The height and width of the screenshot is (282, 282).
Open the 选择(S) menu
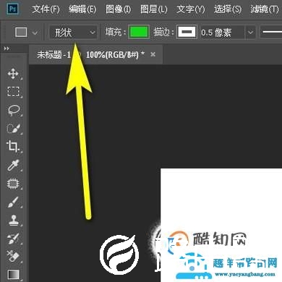point(228,9)
